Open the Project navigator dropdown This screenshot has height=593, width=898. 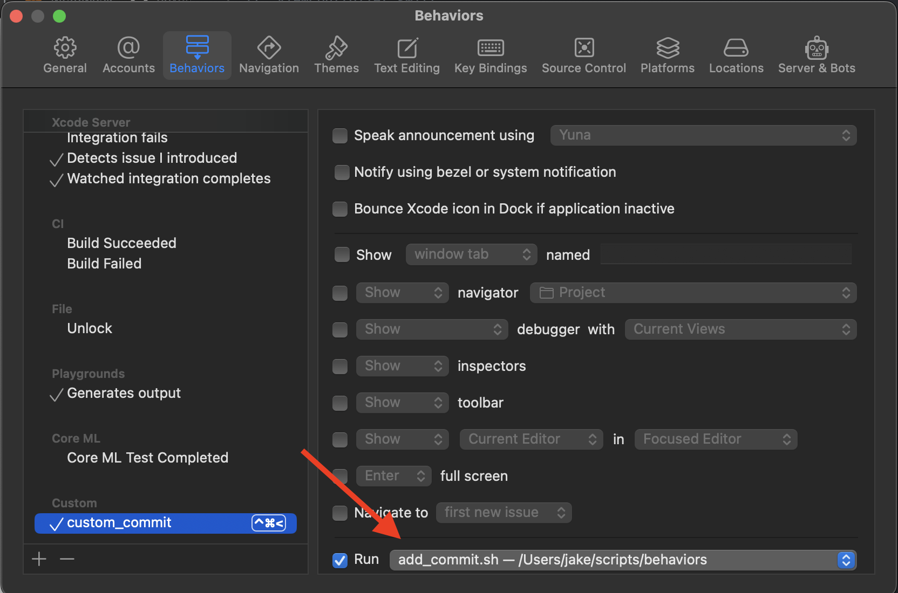coord(693,293)
